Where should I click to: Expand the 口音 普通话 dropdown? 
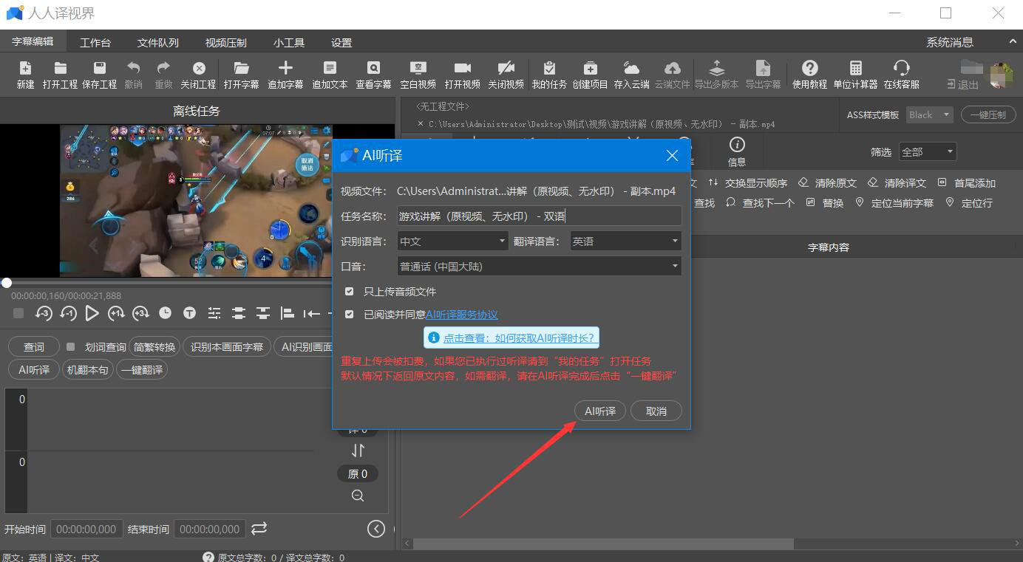[539, 267]
